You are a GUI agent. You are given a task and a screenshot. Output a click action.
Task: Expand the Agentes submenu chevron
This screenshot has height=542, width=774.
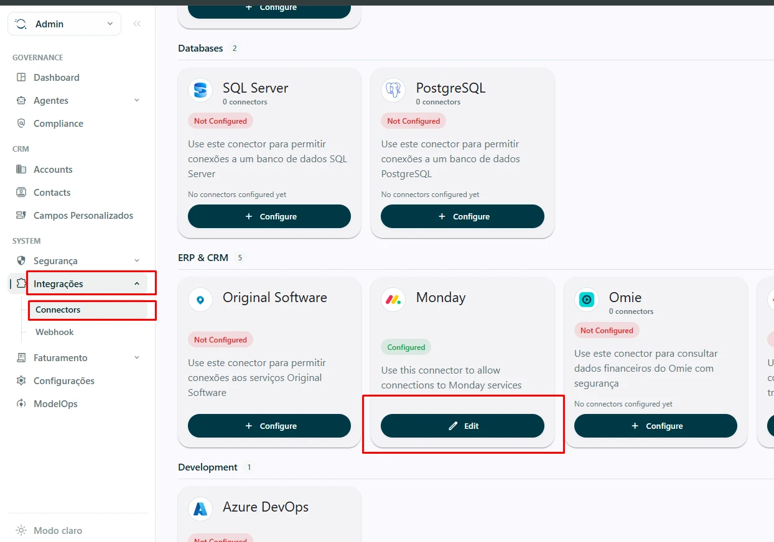click(x=137, y=100)
